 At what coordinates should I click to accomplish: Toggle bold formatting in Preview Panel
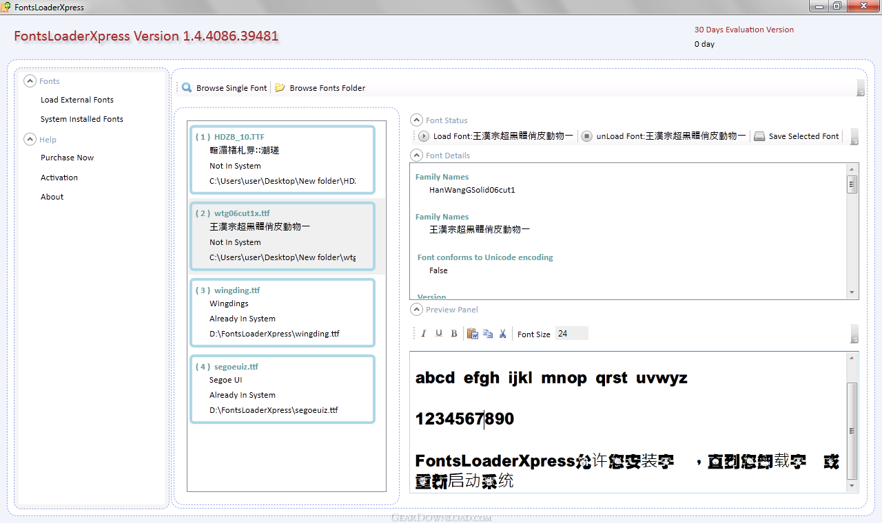tap(454, 334)
